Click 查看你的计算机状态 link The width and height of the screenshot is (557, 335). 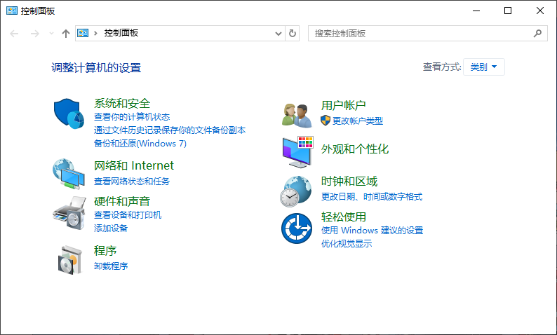[x=132, y=117]
